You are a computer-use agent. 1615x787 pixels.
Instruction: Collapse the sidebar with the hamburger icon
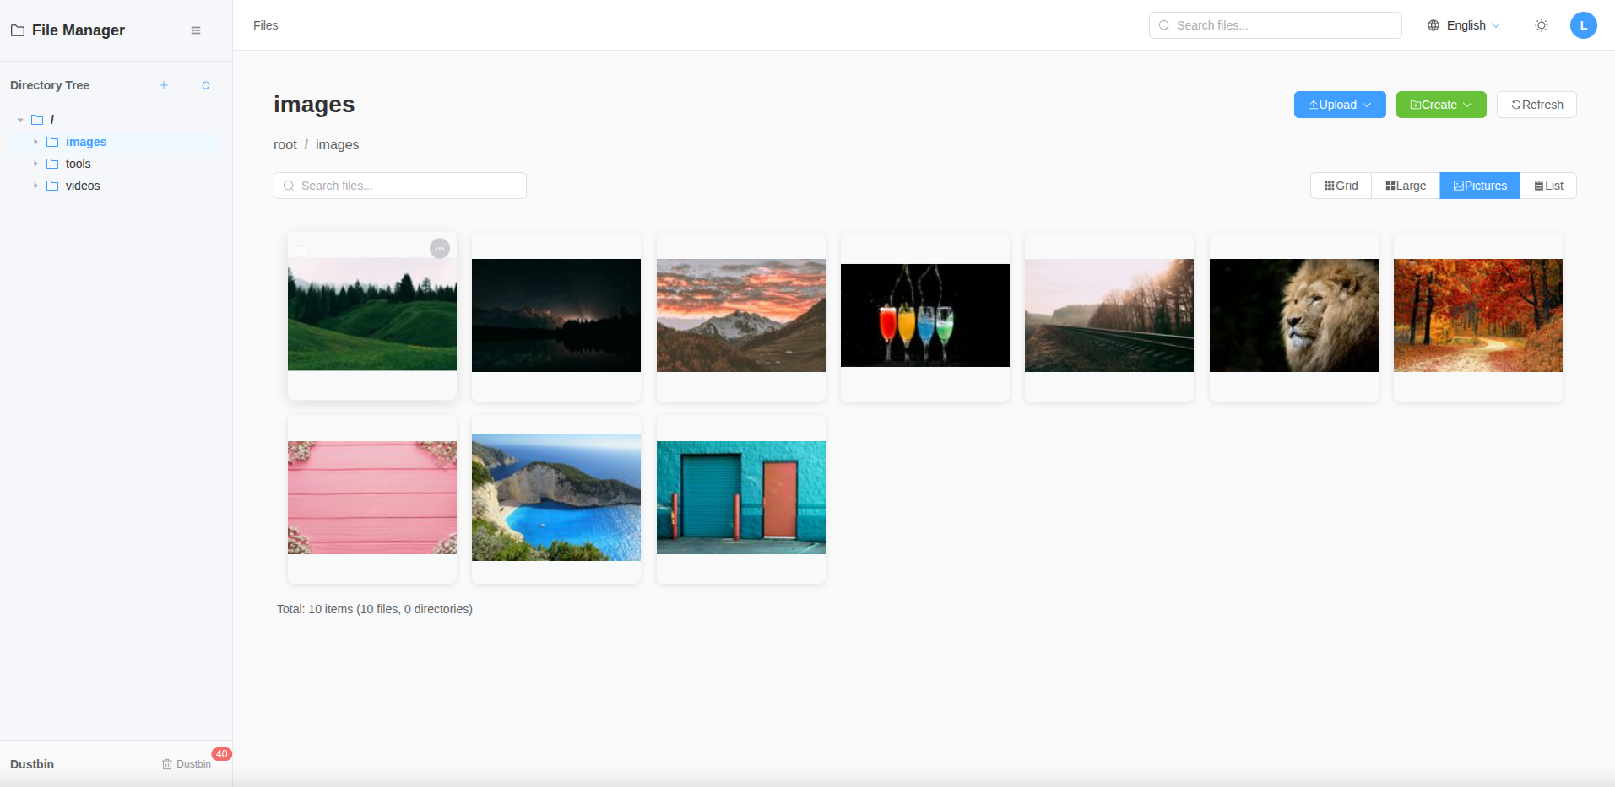point(196,30)
